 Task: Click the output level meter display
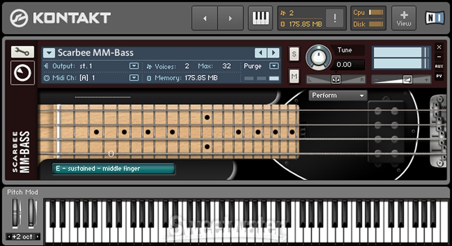[401, 58]
